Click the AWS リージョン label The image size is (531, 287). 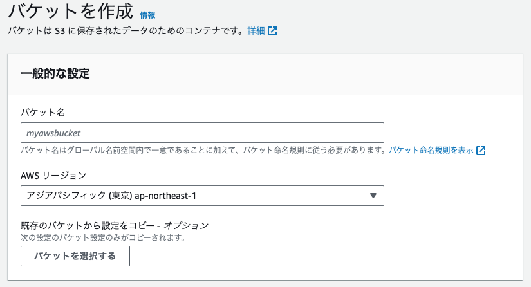pyautogui.click(x=53, y=176)
